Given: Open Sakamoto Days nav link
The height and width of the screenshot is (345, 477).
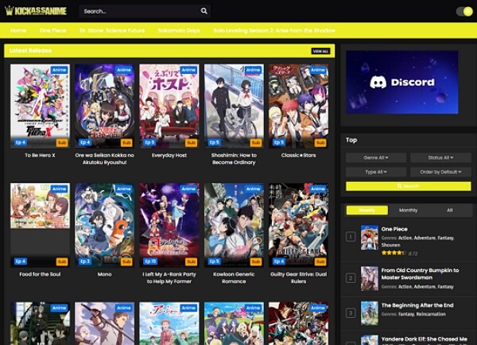Looking at the screenshot, I should [179, 30].
